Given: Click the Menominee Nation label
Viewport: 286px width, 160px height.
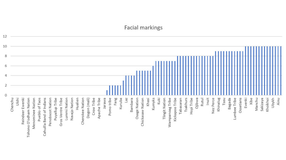Looking at the screenshot, I should (34, 113).
